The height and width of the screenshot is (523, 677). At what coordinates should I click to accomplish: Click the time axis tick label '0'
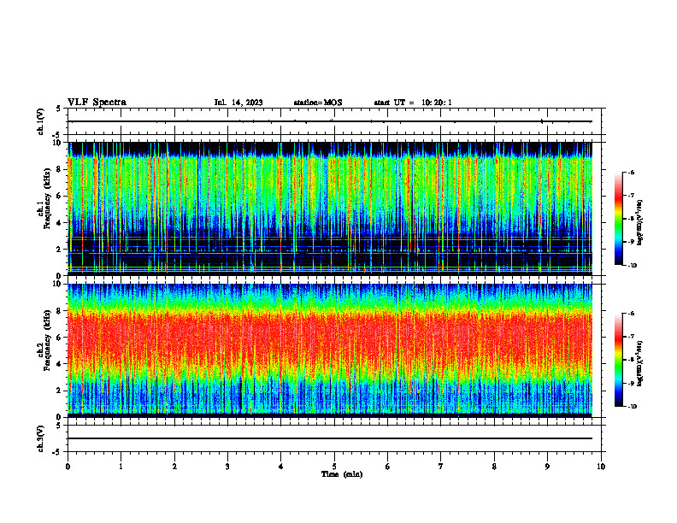(x=68, y=467)
